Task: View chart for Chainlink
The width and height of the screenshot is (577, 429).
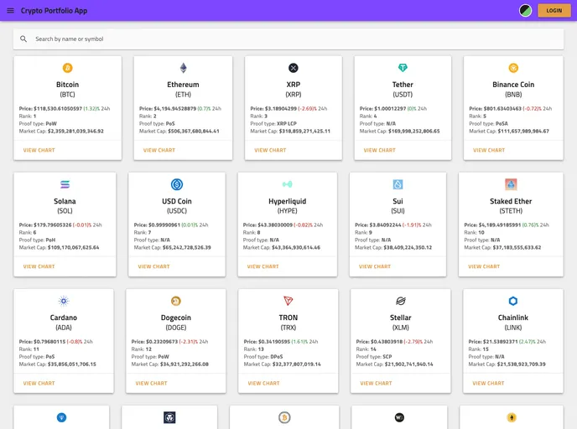Action: click(x=488, y=384)
